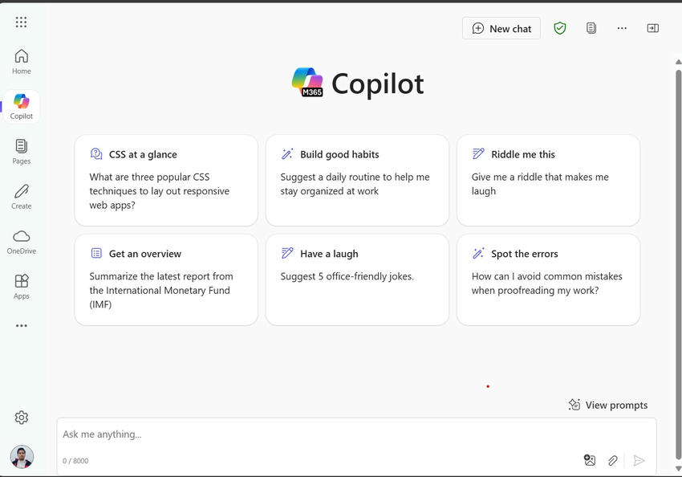Image resolution: width=682 pixels, height=477 pixels.
Task: Click the add image icon in chat box
Action: 590,460
